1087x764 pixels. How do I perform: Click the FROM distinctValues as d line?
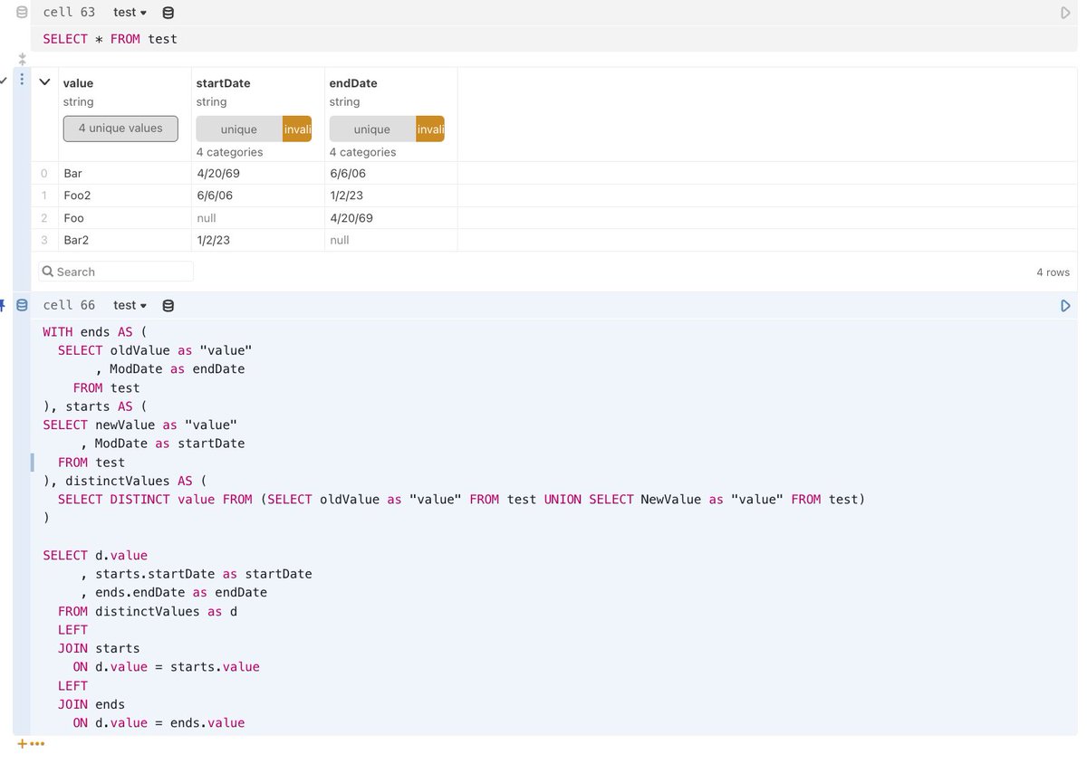point(148,611)
